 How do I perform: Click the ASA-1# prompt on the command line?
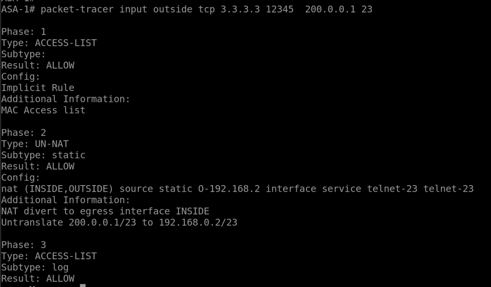click(18, 9)
